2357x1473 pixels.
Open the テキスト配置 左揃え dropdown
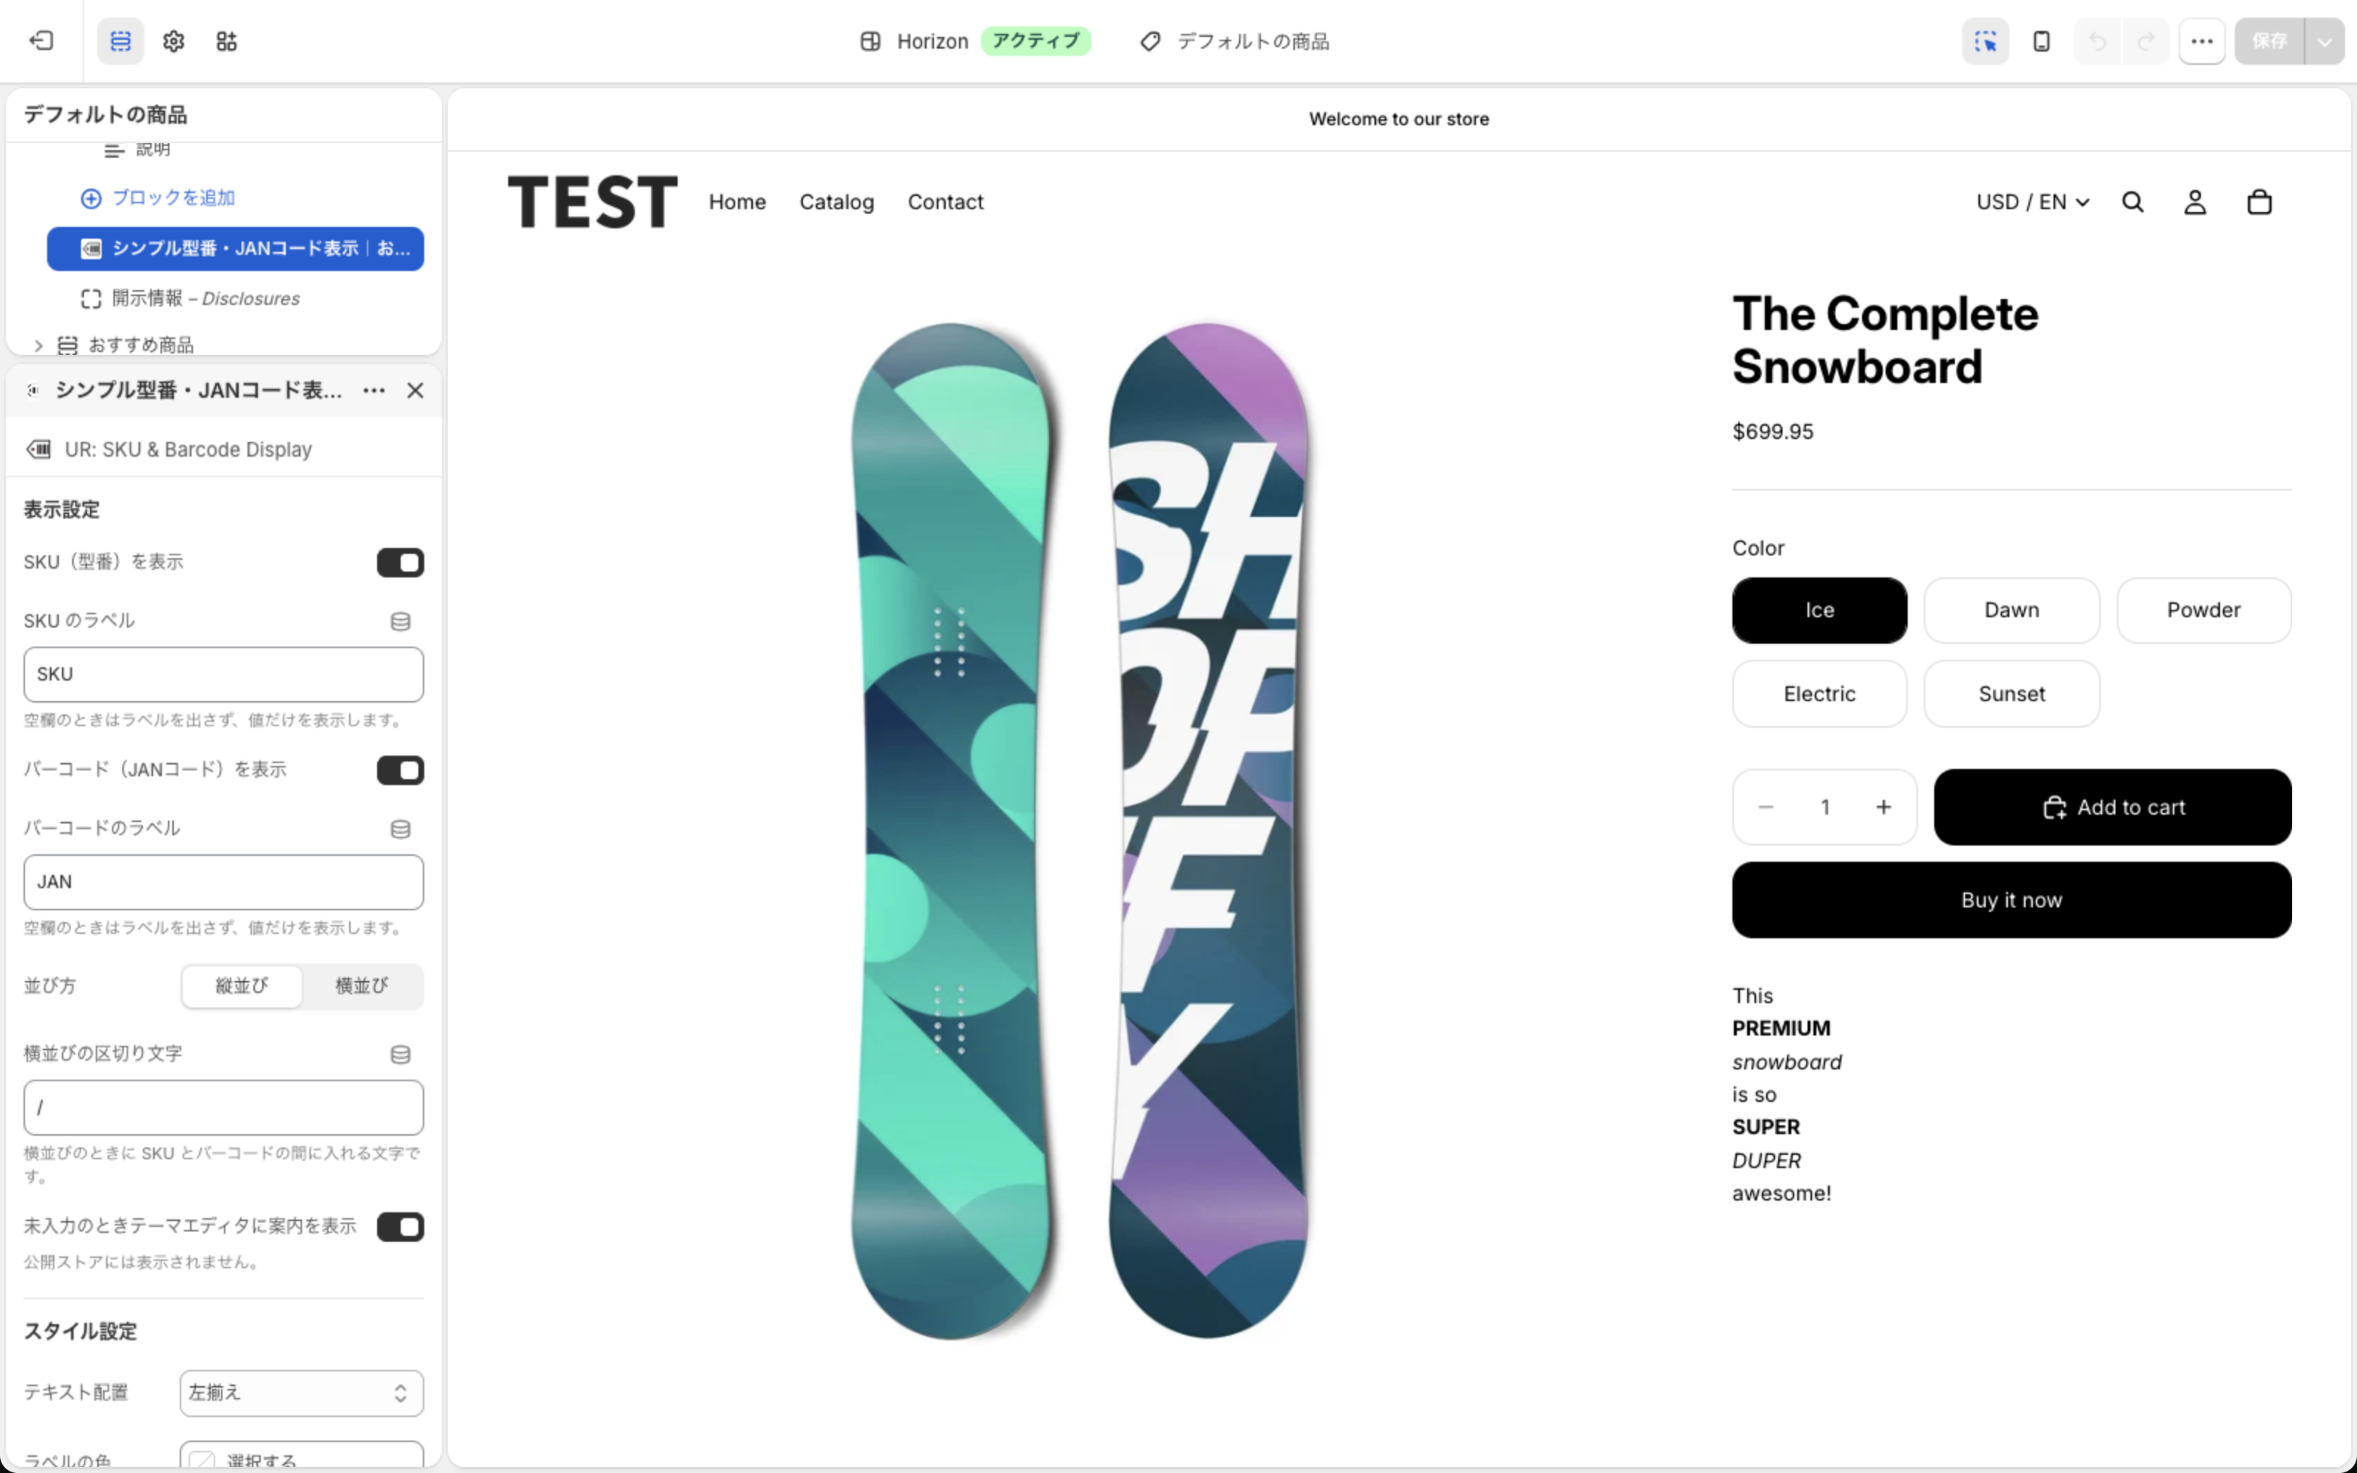click(302, 1393)
